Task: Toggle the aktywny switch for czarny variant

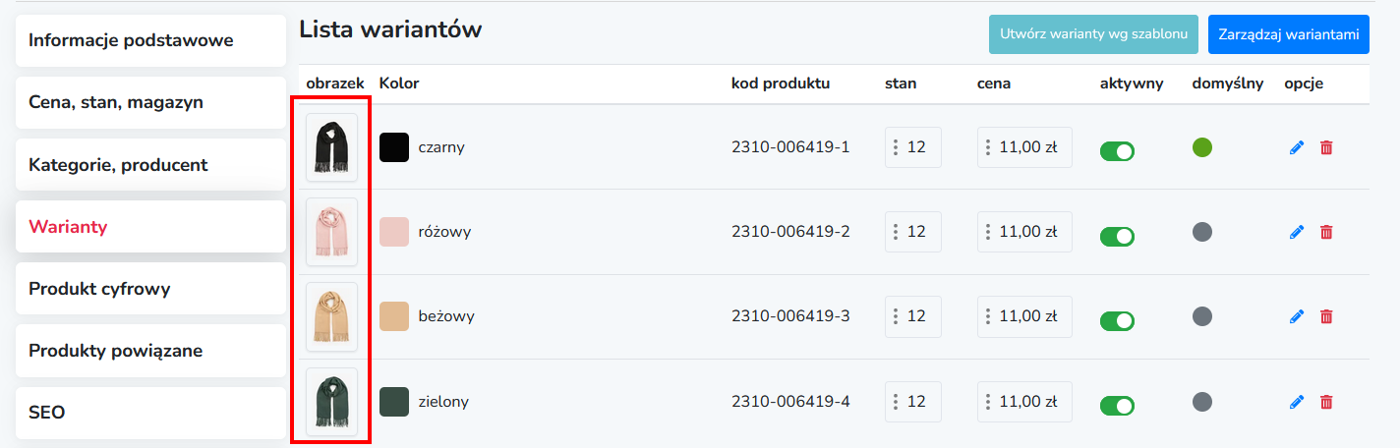Action: (x=1117, y=151)
